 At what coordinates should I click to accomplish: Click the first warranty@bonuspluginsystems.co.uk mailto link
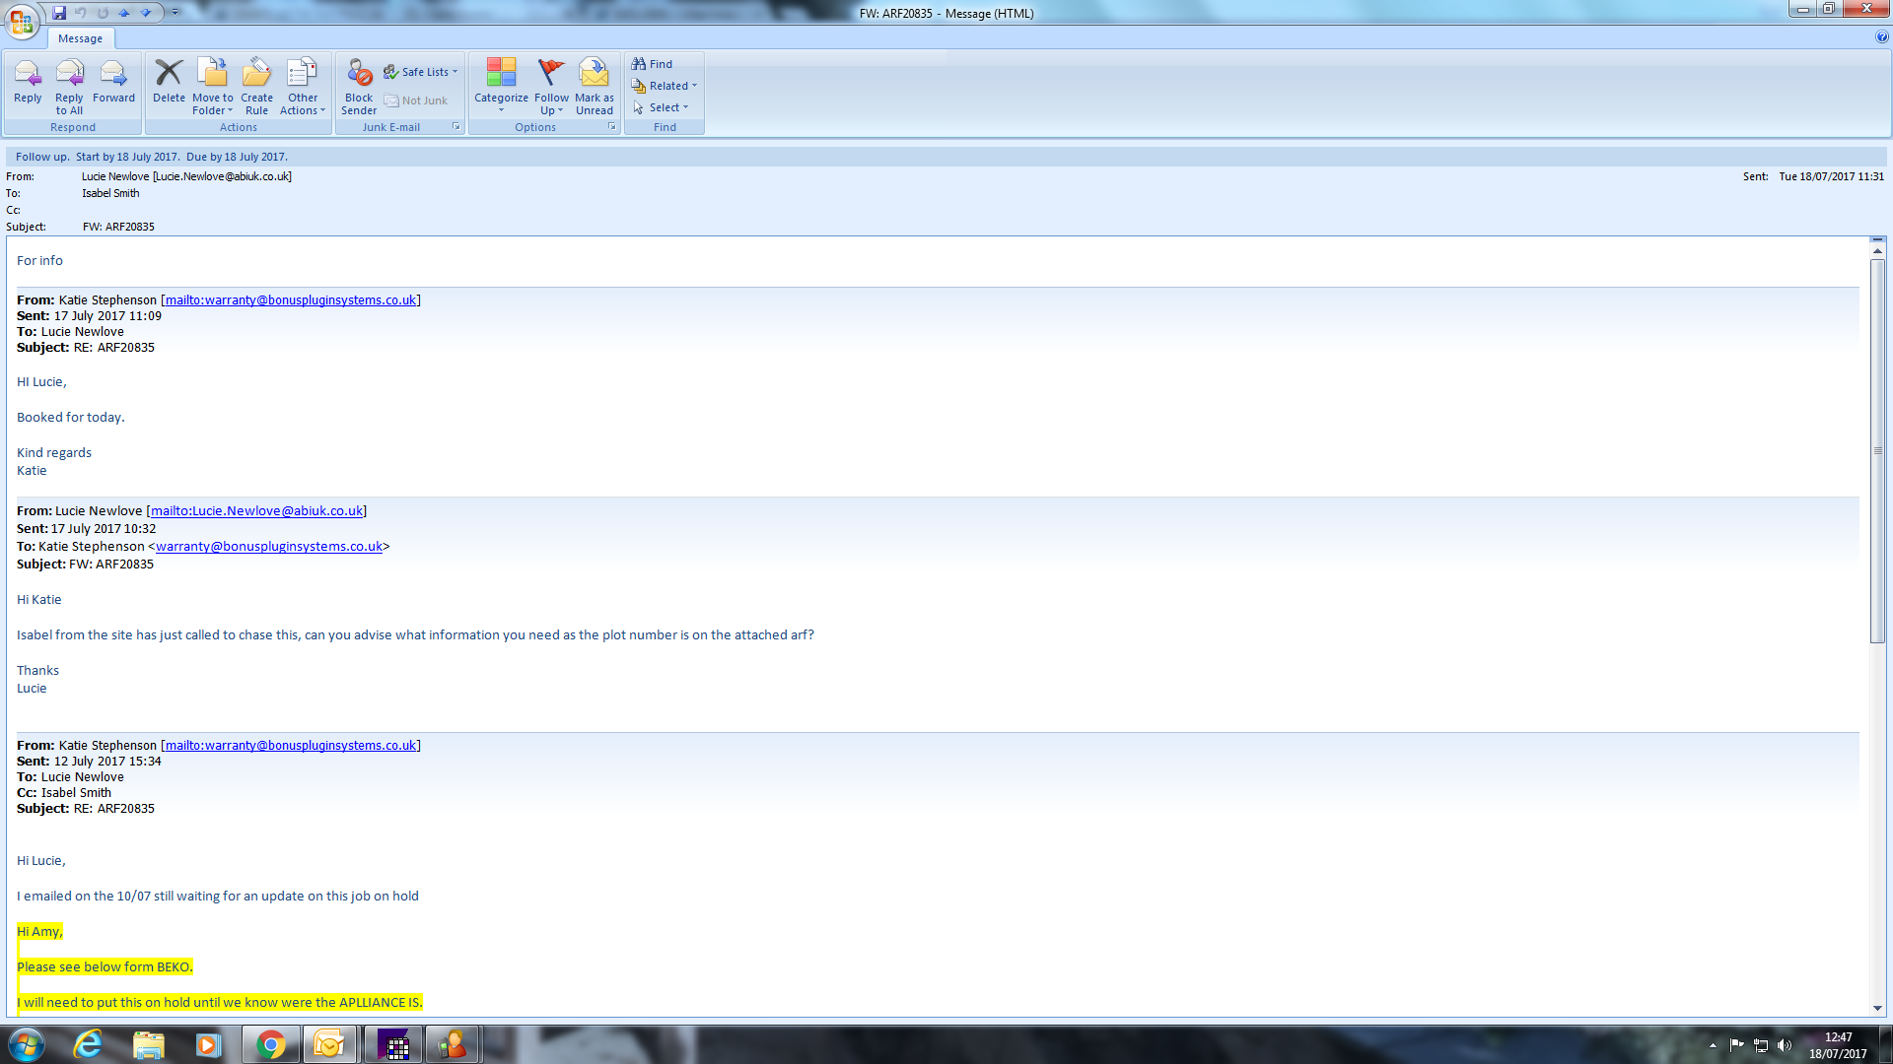click(290, 299)
